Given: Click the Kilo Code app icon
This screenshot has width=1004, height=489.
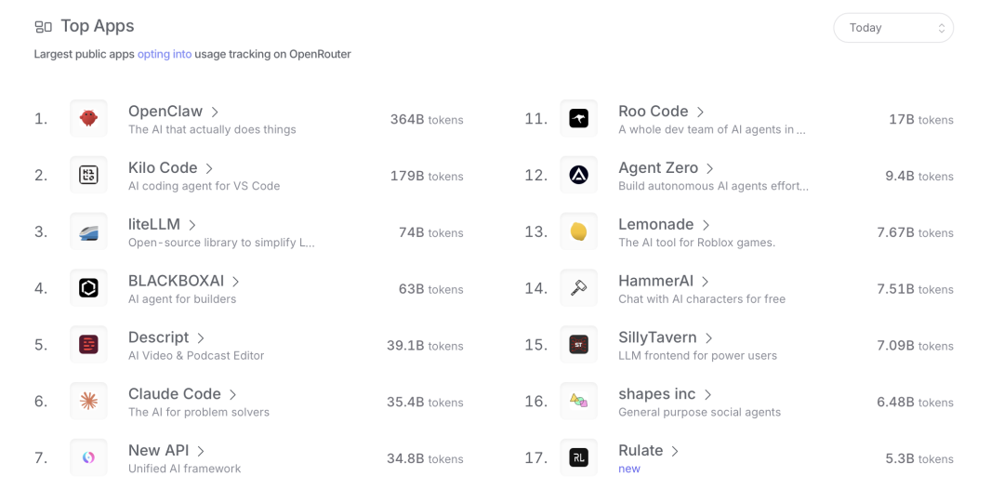Looking at the screenshot, I should [88, 176].
